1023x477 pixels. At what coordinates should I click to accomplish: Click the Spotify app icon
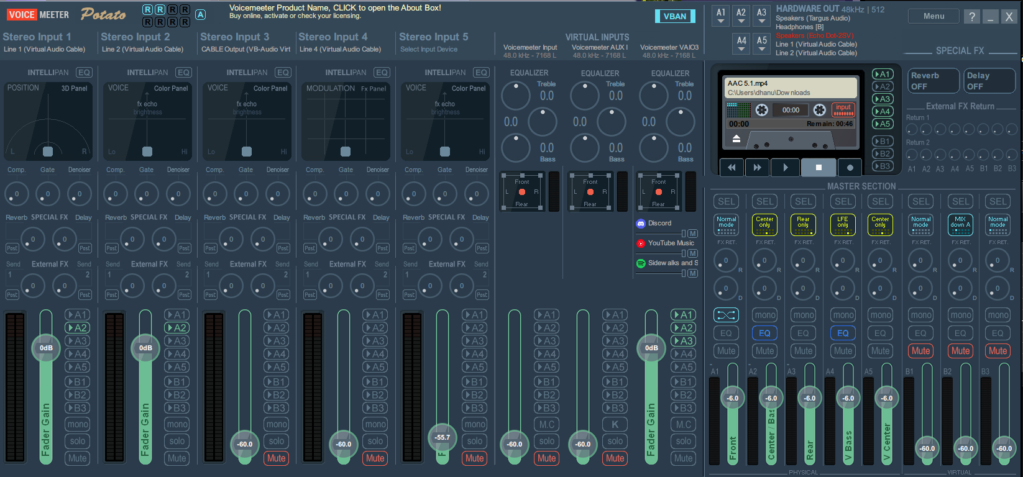[x=641, y=263]
